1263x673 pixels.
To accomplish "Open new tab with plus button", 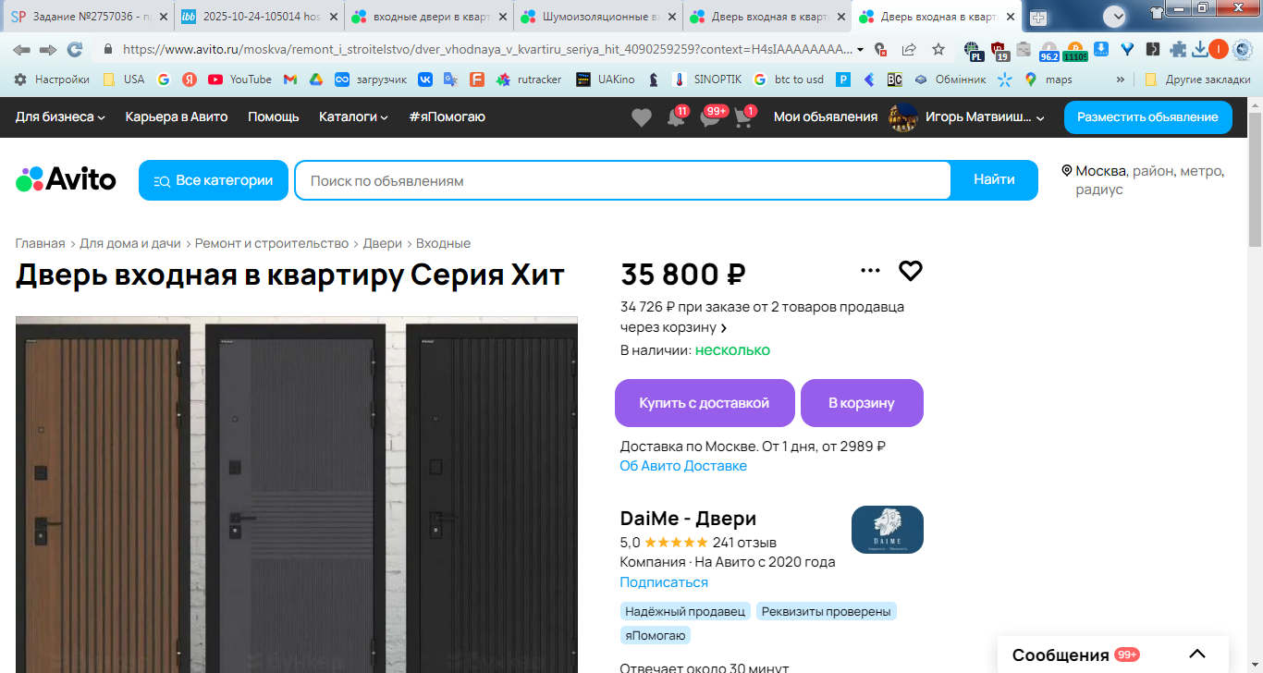I will 1037,17.
